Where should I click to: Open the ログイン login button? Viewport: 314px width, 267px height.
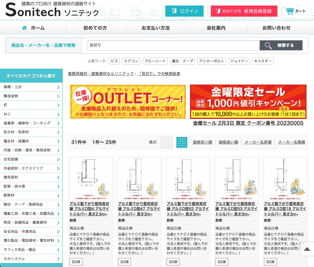tap(184, 11)
